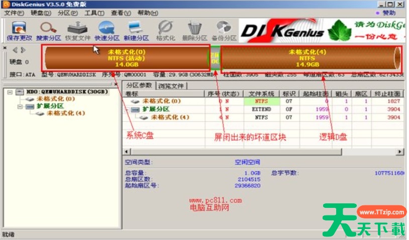
Task: Close the disk map panel with X
Action: pos(5,48)
